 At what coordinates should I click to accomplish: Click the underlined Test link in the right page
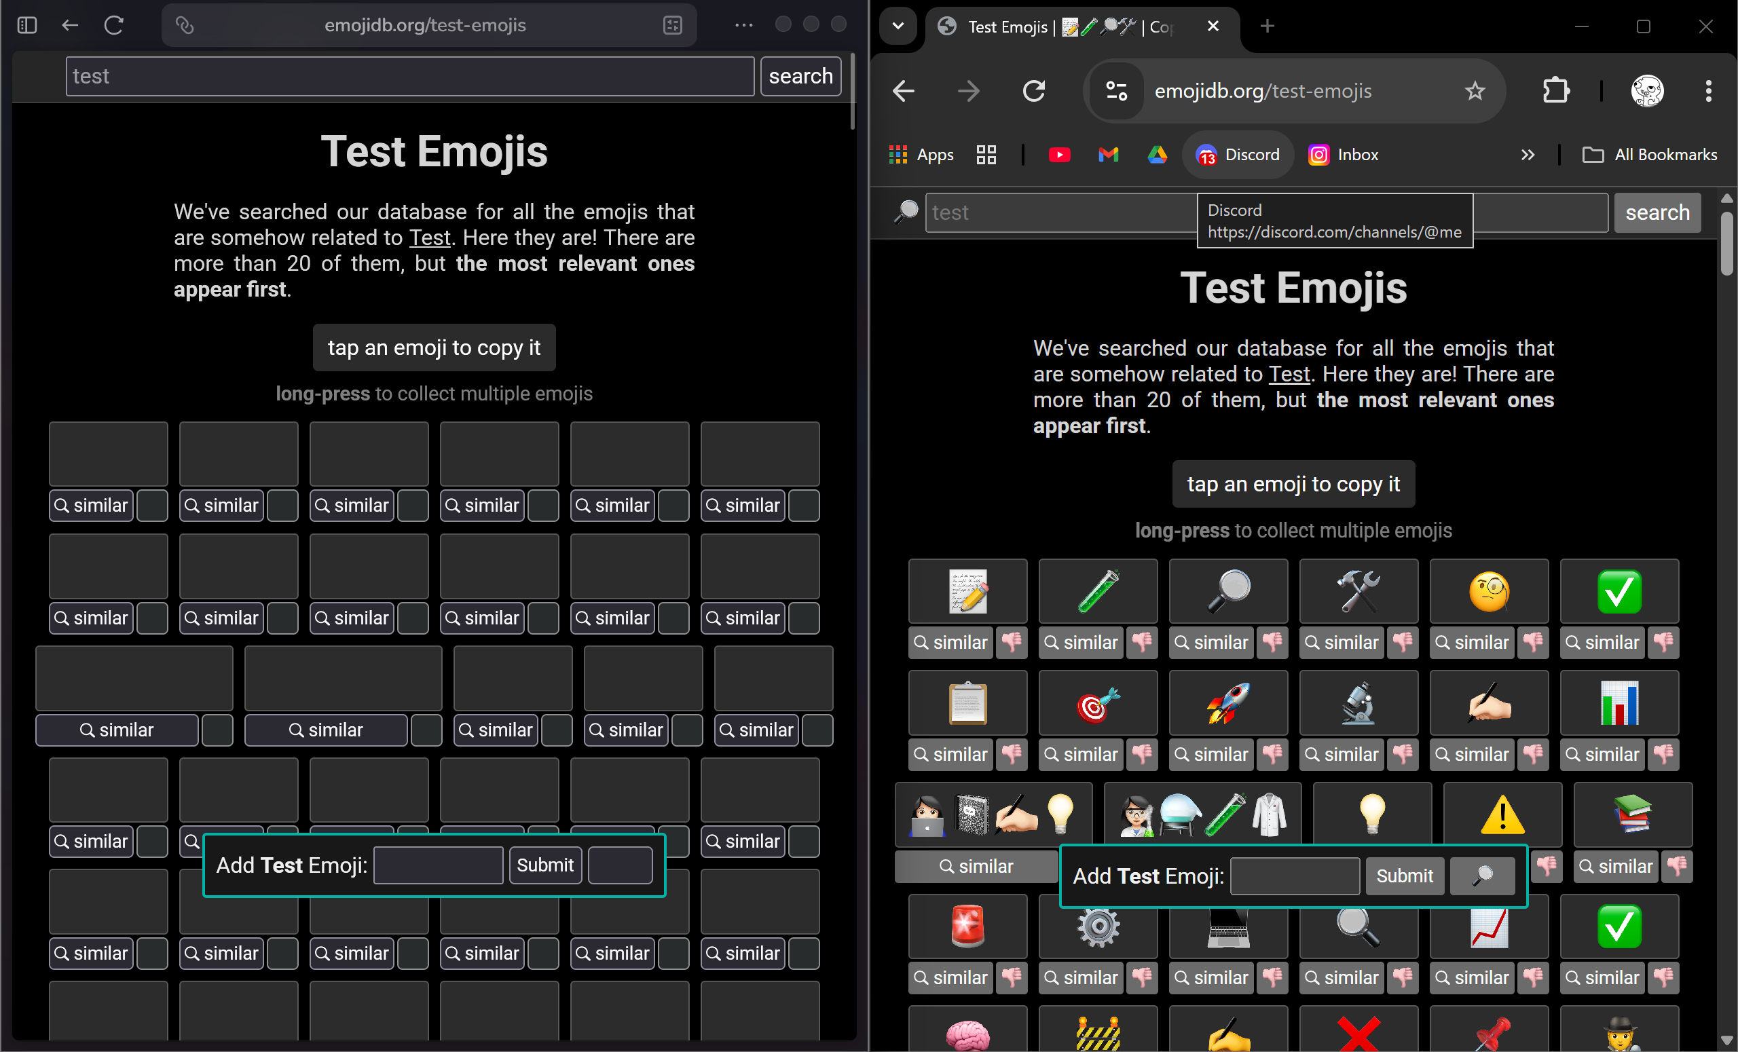(1289, 374)
